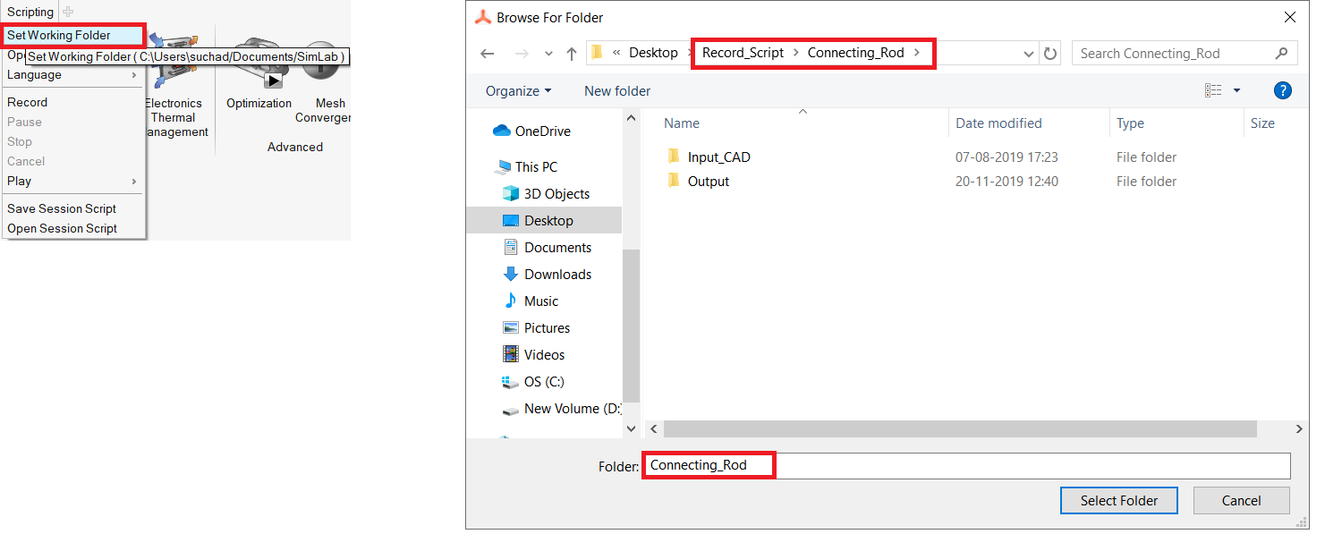Open the Scripting menu tab
This screenshot has width=1325, height=551.
[x=30, y=13]
